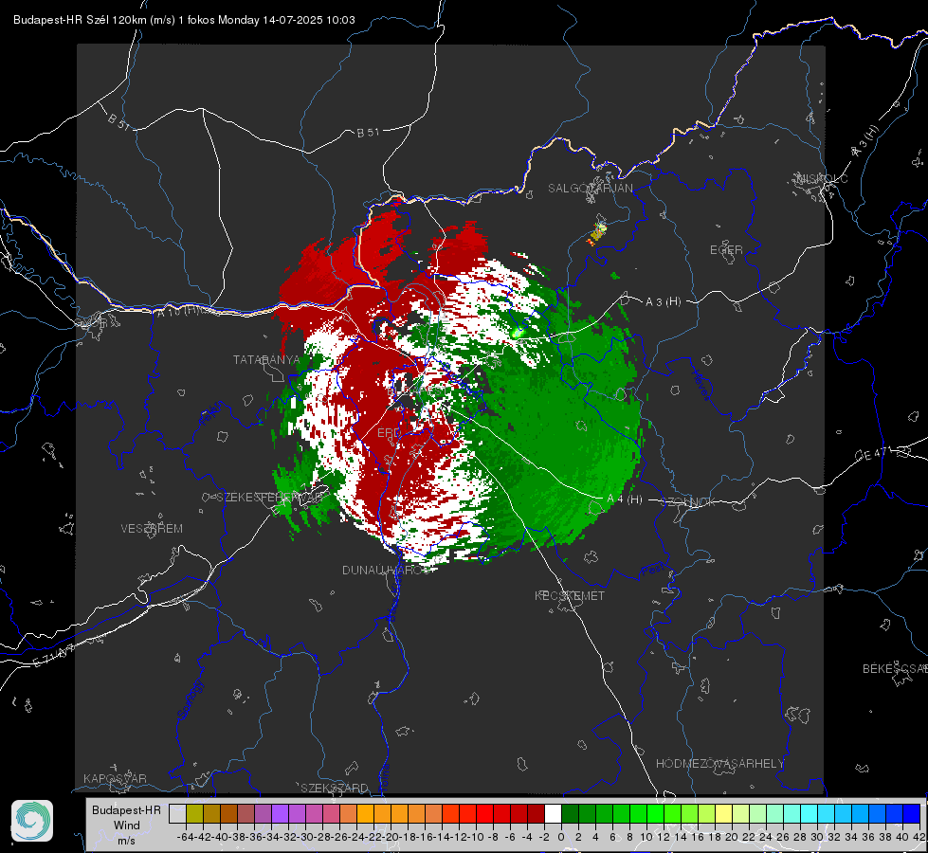Click the MISKOLC city label
928x853 pixels.
(822, 178)
